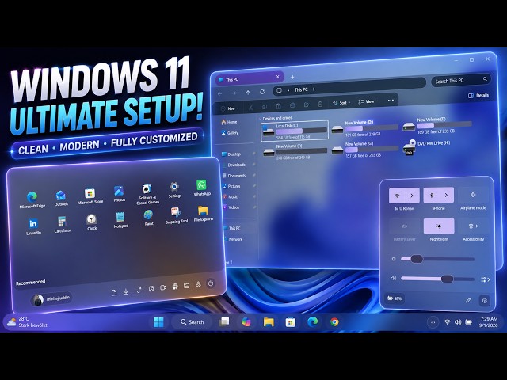Click the Windows Start button on taskbar

158,322
